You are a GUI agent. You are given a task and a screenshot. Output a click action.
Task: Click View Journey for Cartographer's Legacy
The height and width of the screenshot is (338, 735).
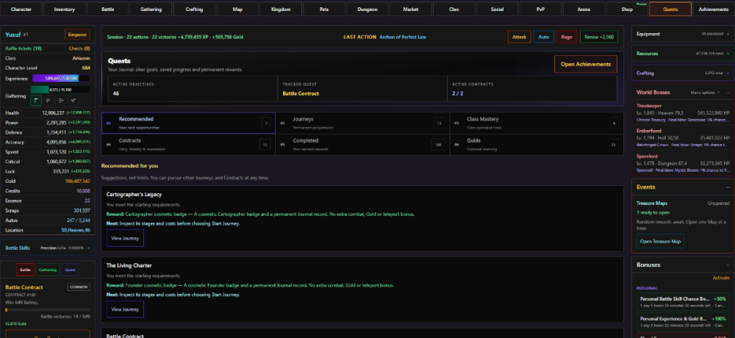pyautogui.click(x=125, y=238)
